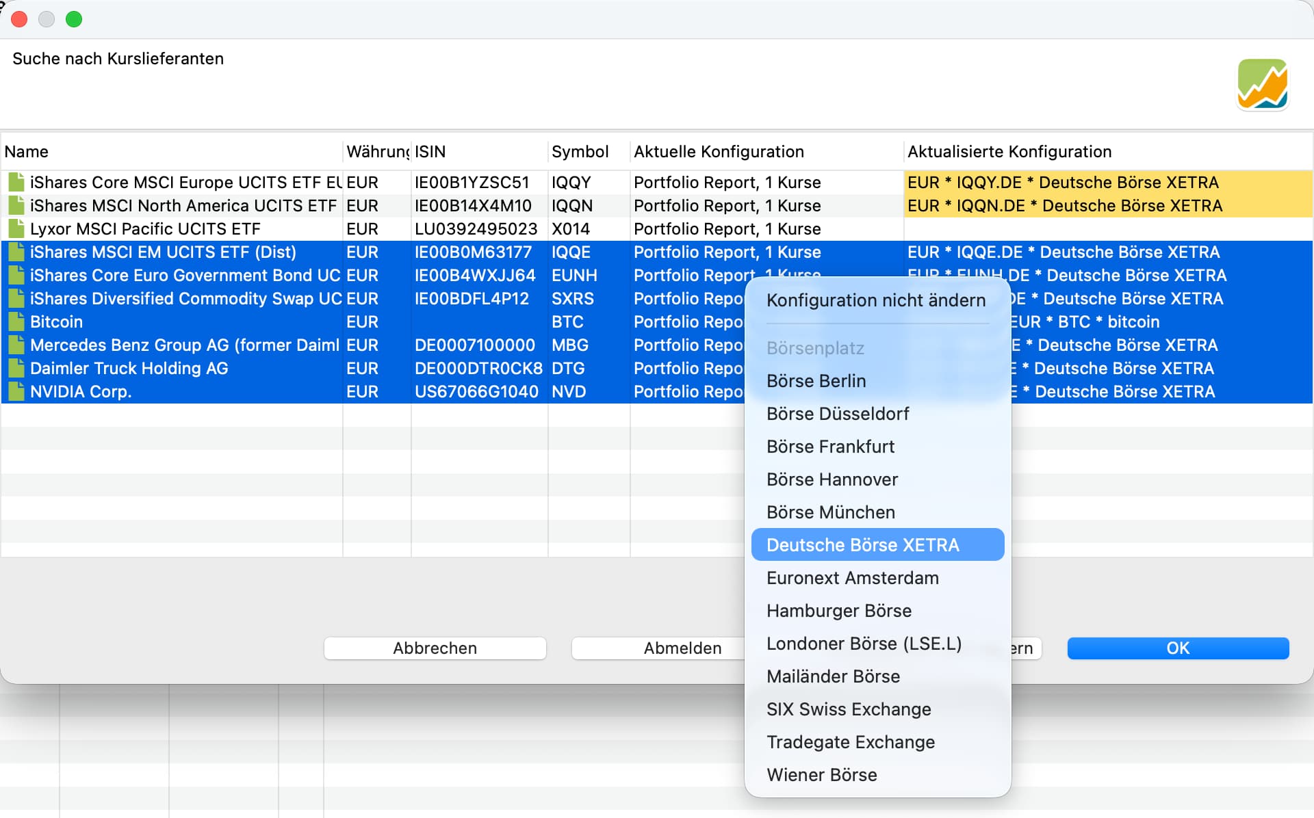Pick Deutsche Börse XETRA menu entry
The image size is (1314, 818).
[862, 545]
